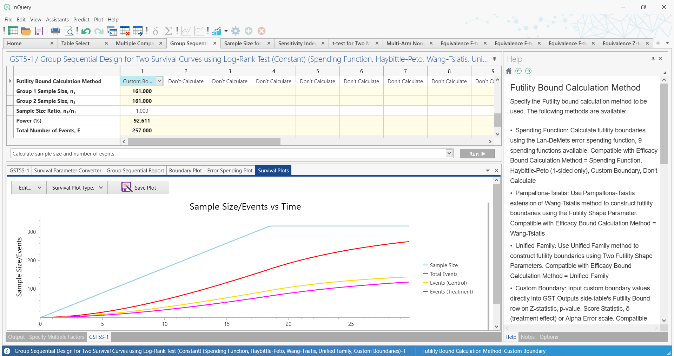Click the sigma standard deviation icon
This screenshot has height=356, width=674.
[x=168, y=31]
